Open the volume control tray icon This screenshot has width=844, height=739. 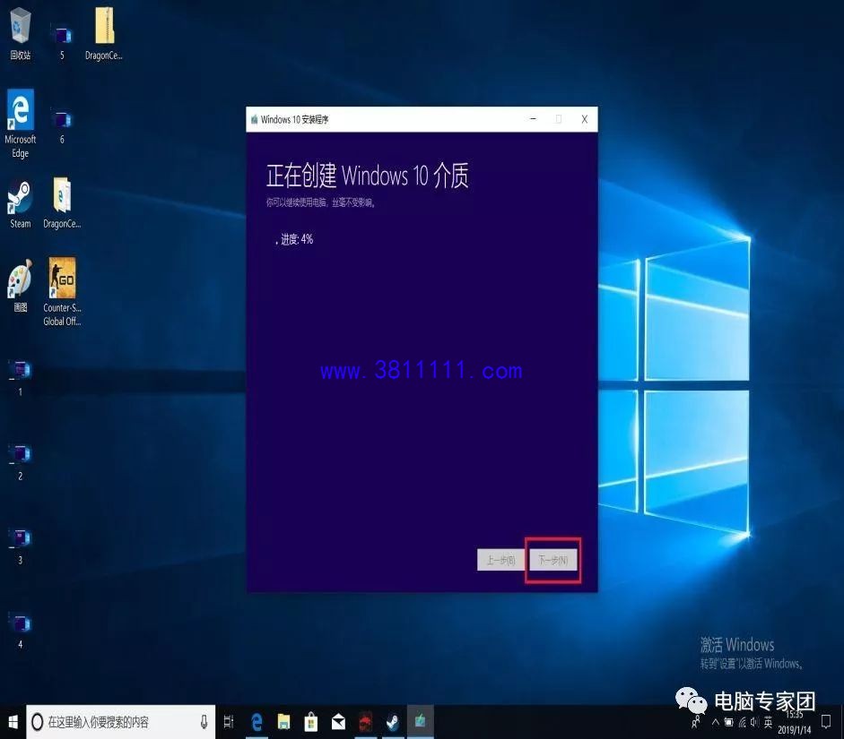click(x=754, y=722)
